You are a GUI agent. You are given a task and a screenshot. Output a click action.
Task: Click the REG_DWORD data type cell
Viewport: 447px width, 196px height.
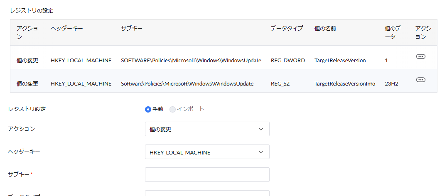point(288,60)
